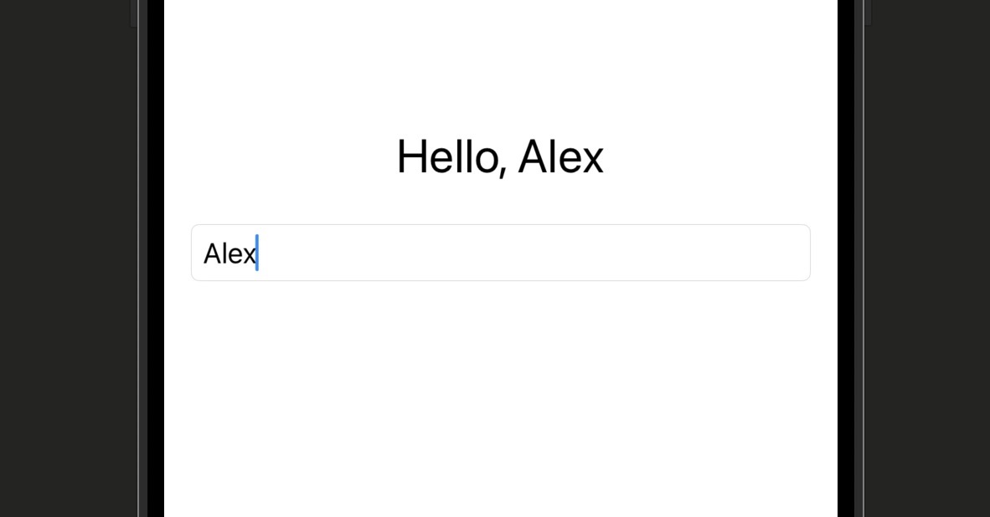Click the Hello, Alex greeting text
990x517 pixels.
pos(500,156)
